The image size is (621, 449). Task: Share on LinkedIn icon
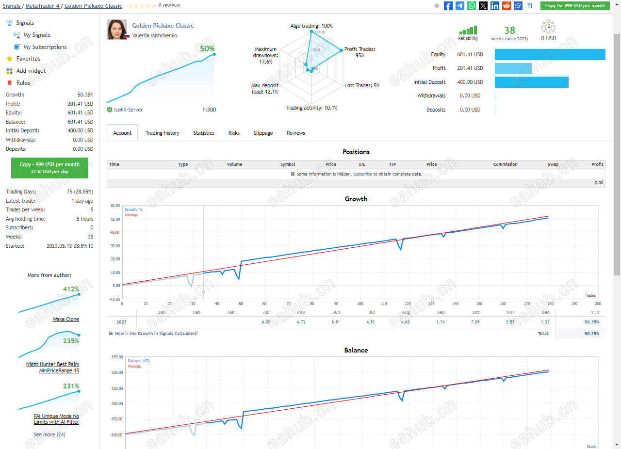[495, 6]
